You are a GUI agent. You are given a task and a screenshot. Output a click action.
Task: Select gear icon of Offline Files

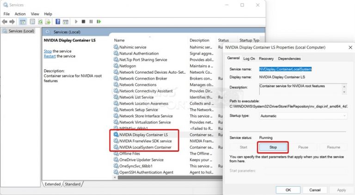point(116,154)
